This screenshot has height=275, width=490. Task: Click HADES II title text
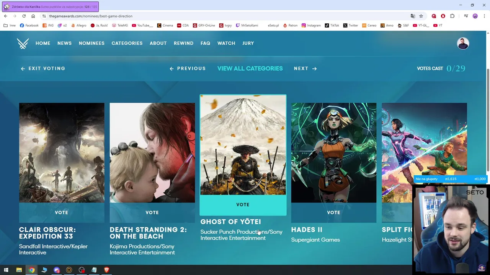(x=307, y=230)
